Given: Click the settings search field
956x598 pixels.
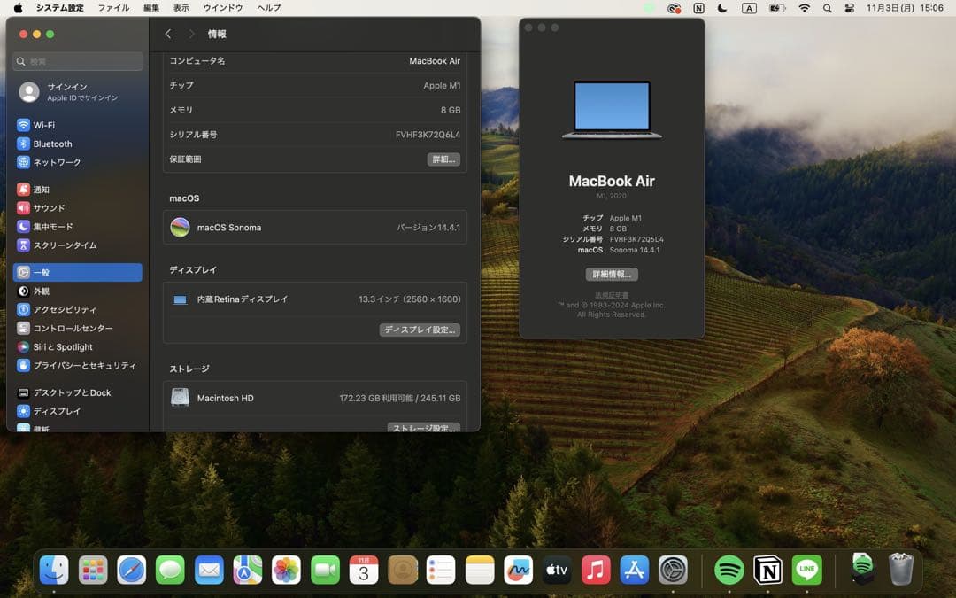Looking at the screenshot, I should coord(77,61).
